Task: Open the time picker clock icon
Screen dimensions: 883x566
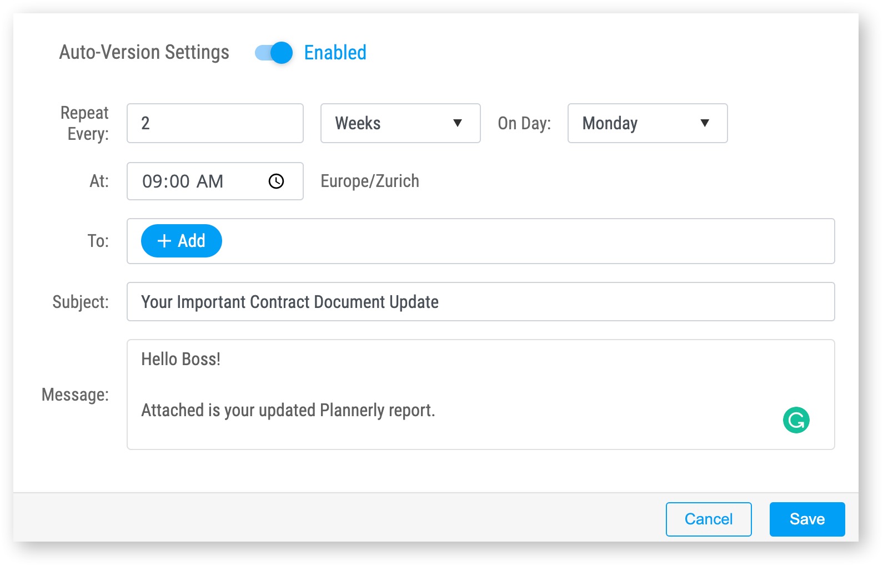Action: [x=276, y=181]
